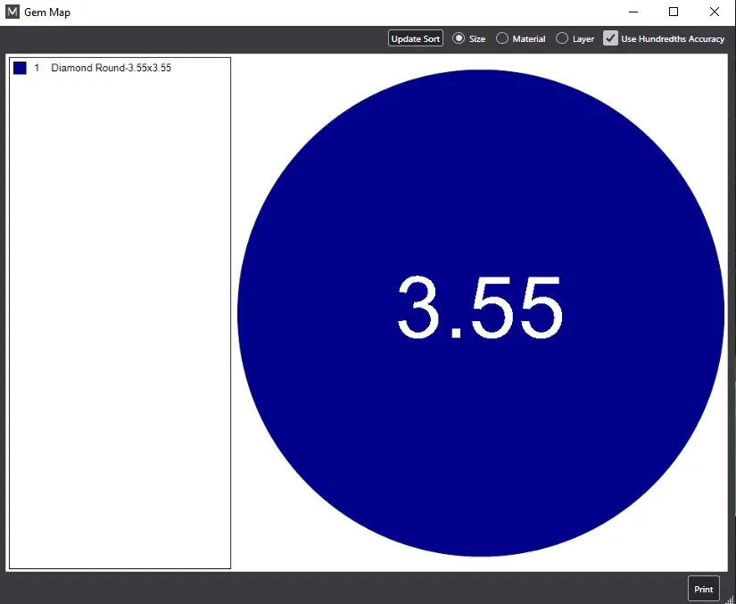Click the window resize grip icon
Screen dimensions: 736x604
[730, 599]
